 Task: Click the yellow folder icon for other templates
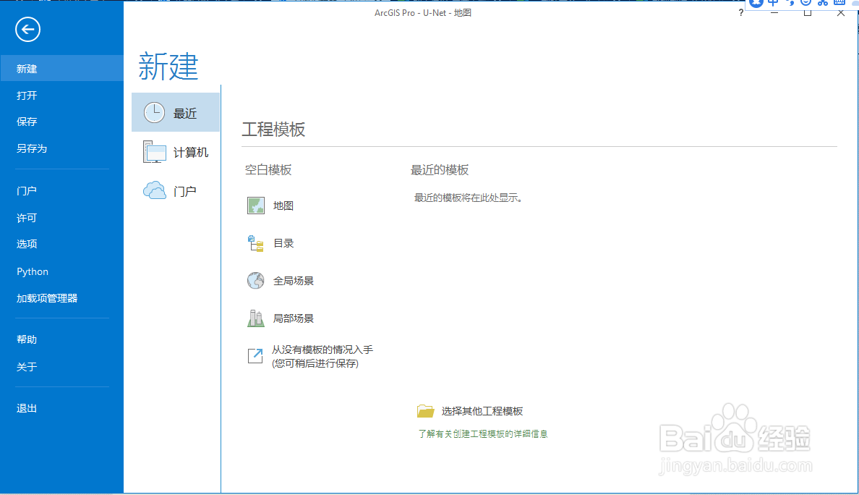[x=426, y=410]
